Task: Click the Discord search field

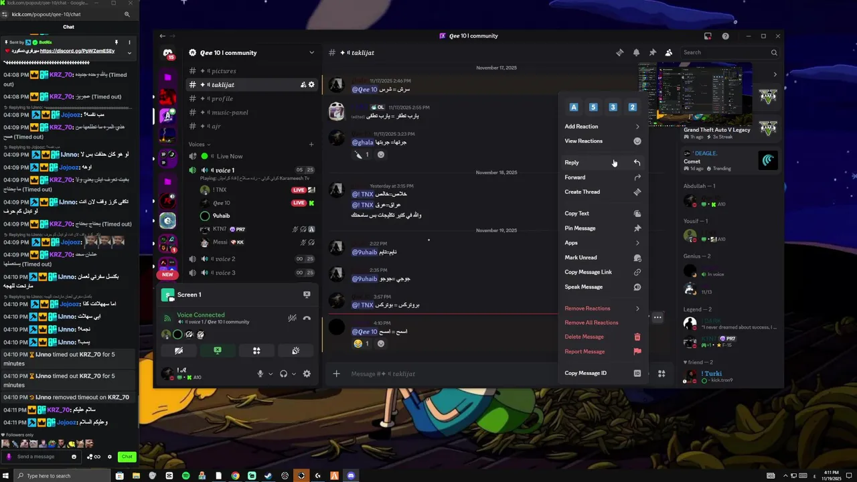Action: pos(730,52)
